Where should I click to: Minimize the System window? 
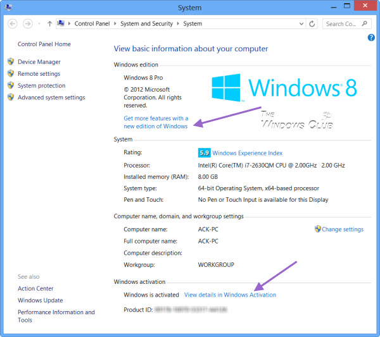pyautogui.click(x=334, y=7)
